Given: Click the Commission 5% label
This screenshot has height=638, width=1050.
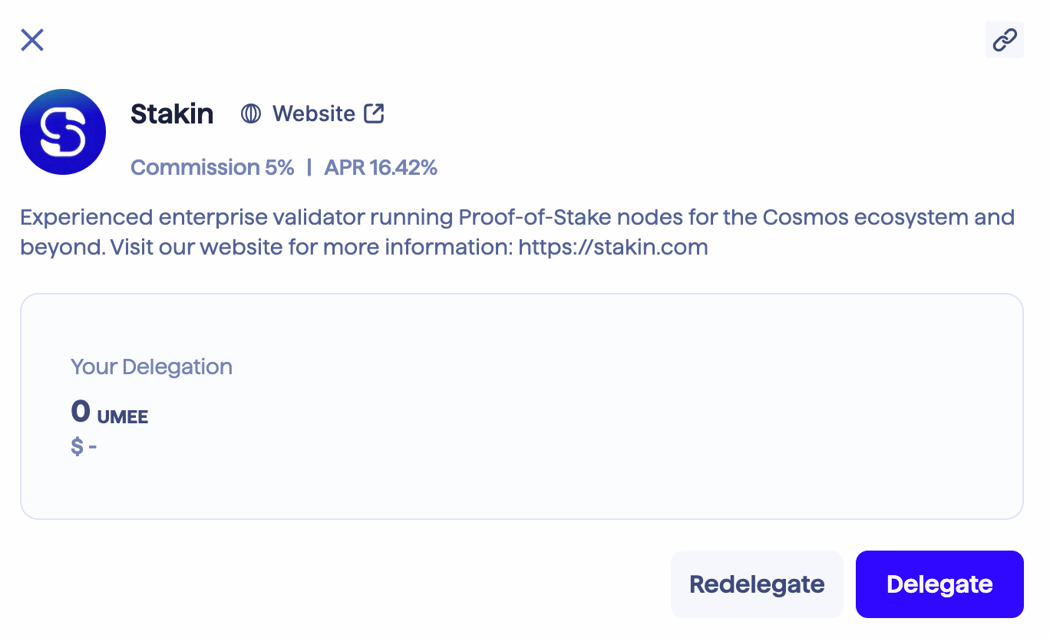Looking at the screenshot, I should (x=213, y=168).
